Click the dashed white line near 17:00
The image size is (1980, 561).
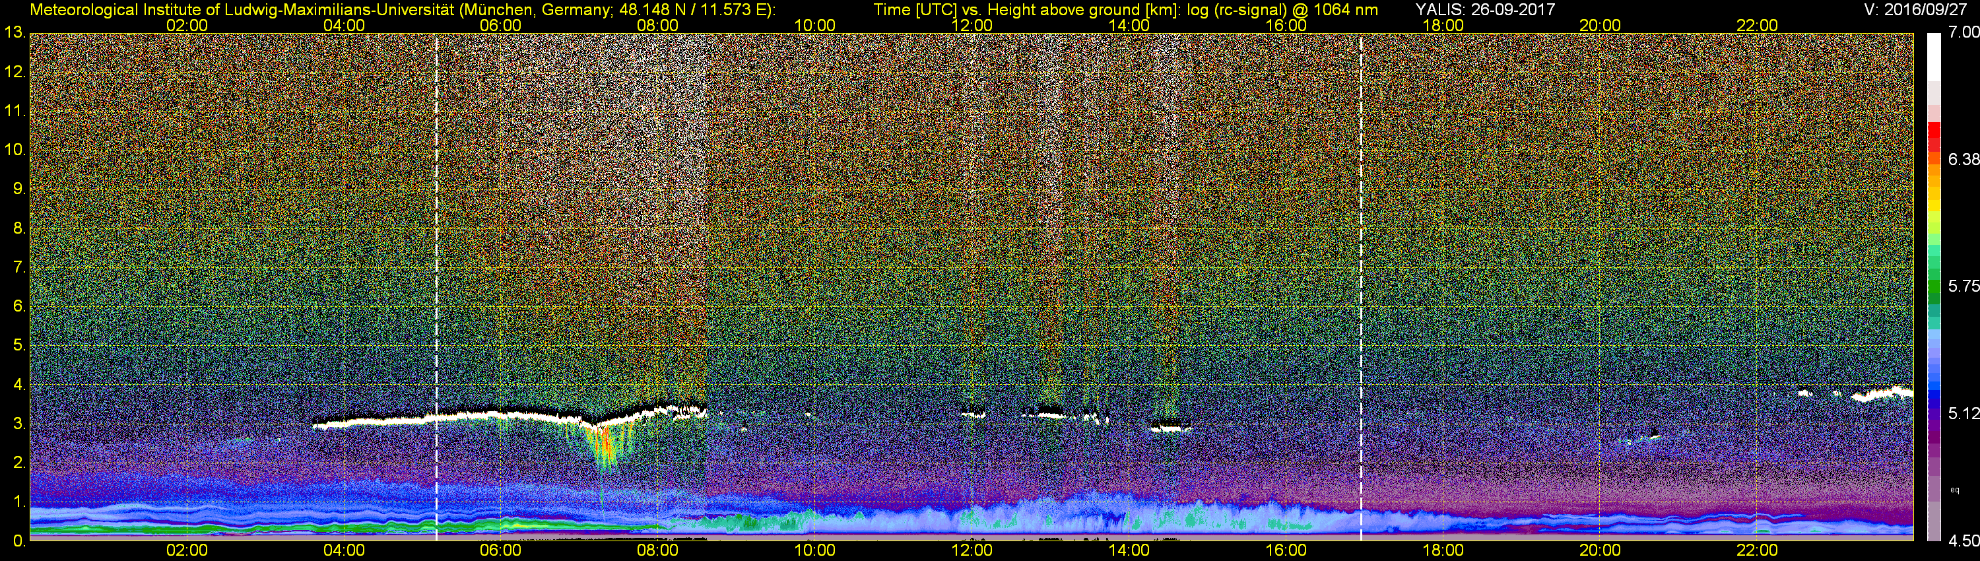[1361, 286]
